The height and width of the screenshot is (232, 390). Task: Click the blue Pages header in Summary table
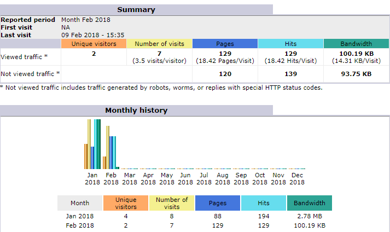tap(225, 44)
